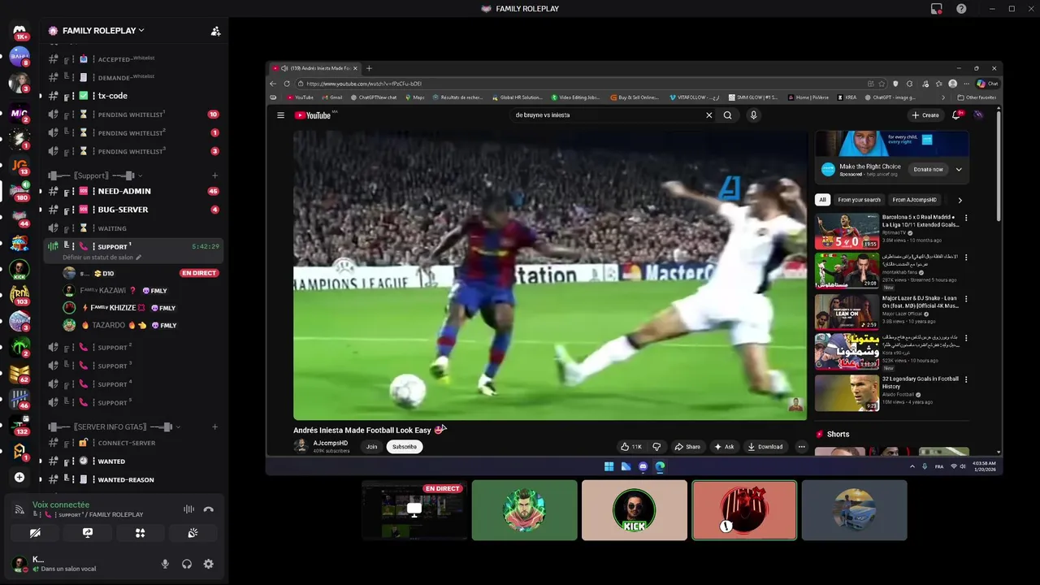This screenshot has height=585, width=1040.
Task: Click the YouTube search box with 'de bruyne vs iniesta'
Action: tap(607, 115)
